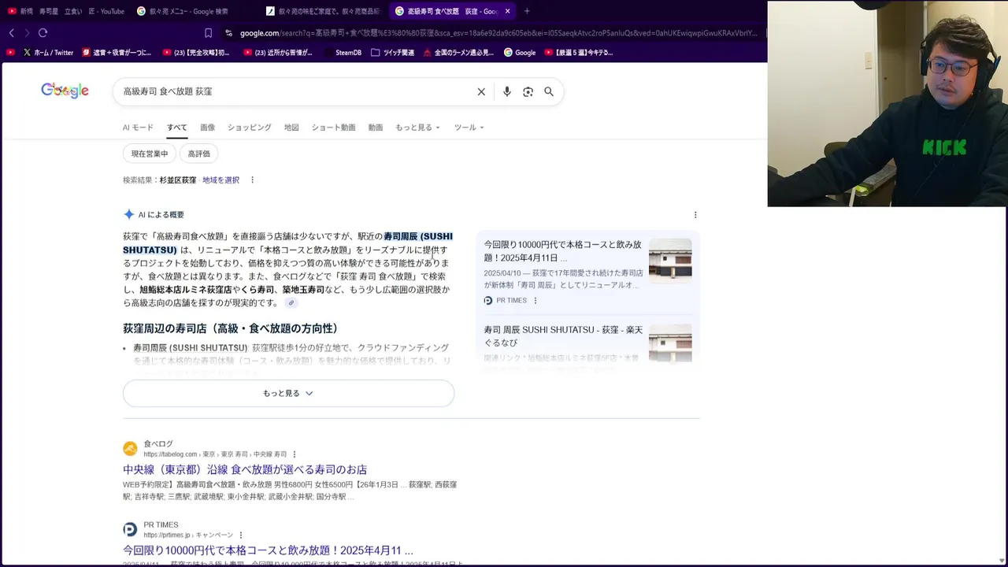
Task: Open the 遠賀＋吸音が一つに bookmark
Action: point(117,53)
